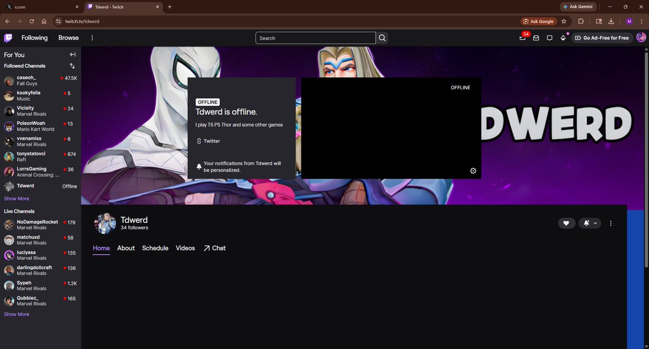The height and width of the screenshot is (349, 649).
Task: Open notification bell dropdown for Tdwerd
Action: (590, 223)
